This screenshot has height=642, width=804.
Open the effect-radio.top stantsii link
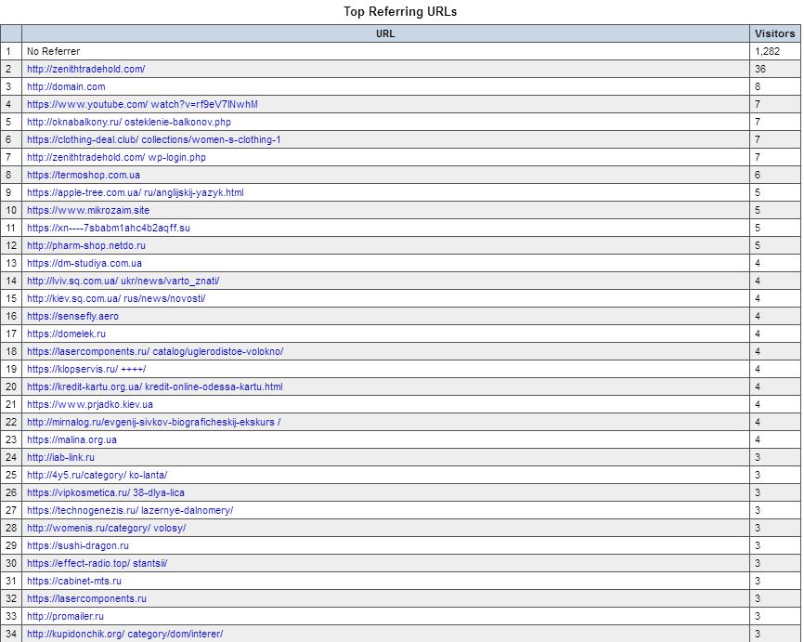click(97, 563)
